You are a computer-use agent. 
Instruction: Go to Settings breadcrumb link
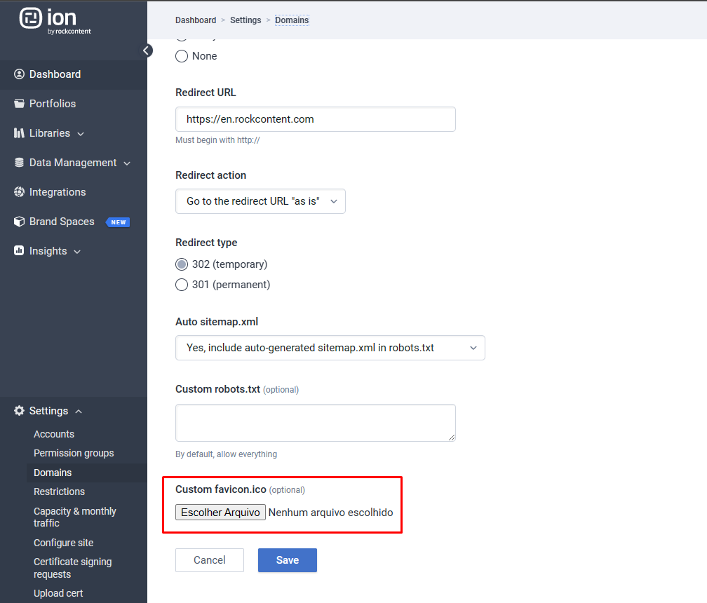point(245,20)
